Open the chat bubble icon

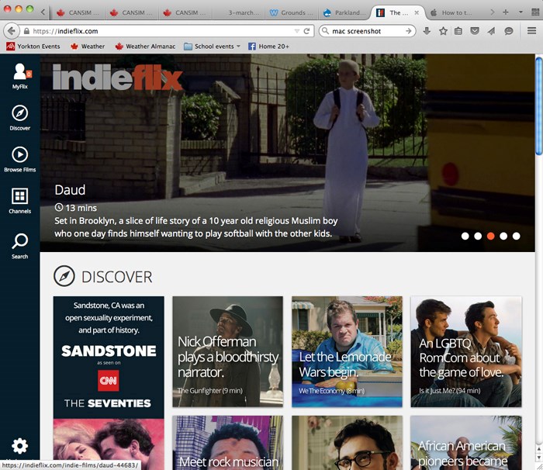(x=508, y=31)
